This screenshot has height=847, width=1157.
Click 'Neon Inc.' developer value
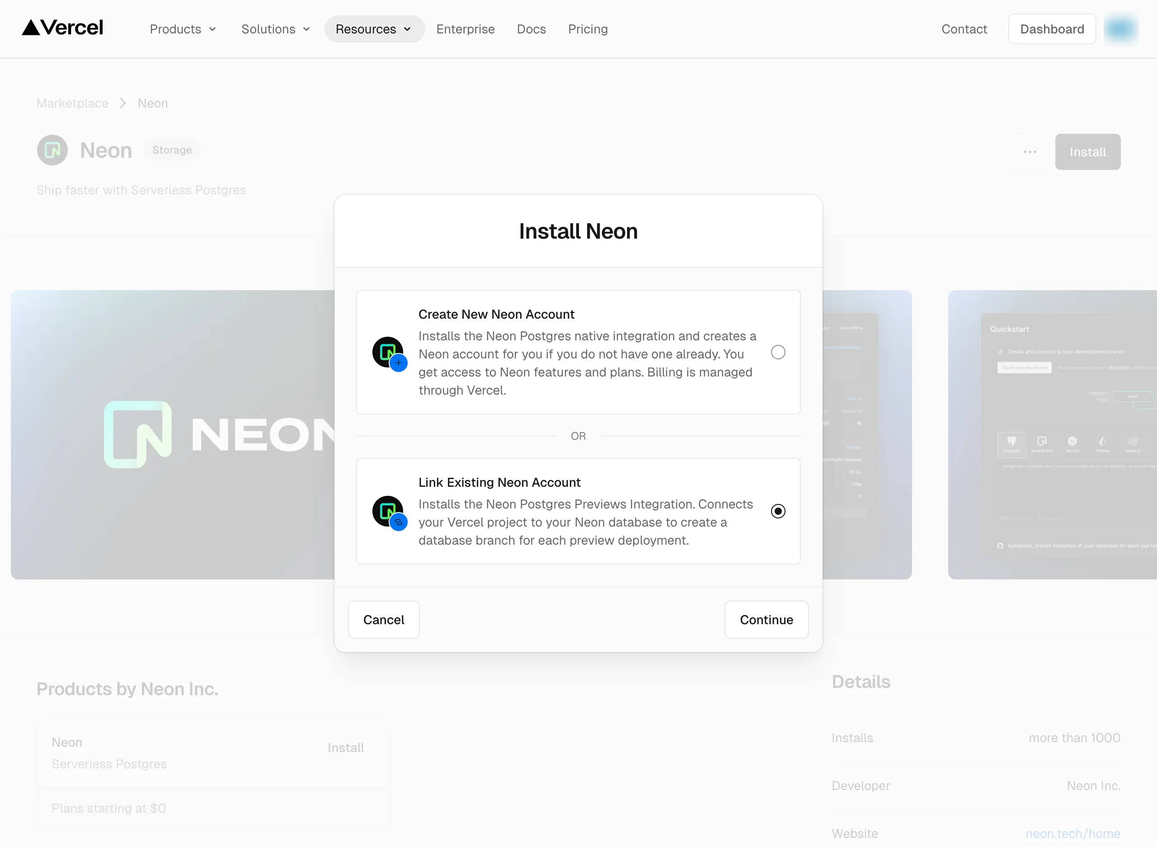point(1093,786)
